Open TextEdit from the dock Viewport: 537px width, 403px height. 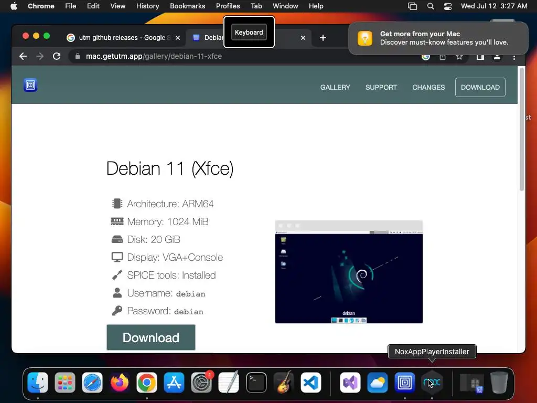click(x=229, y=383)
